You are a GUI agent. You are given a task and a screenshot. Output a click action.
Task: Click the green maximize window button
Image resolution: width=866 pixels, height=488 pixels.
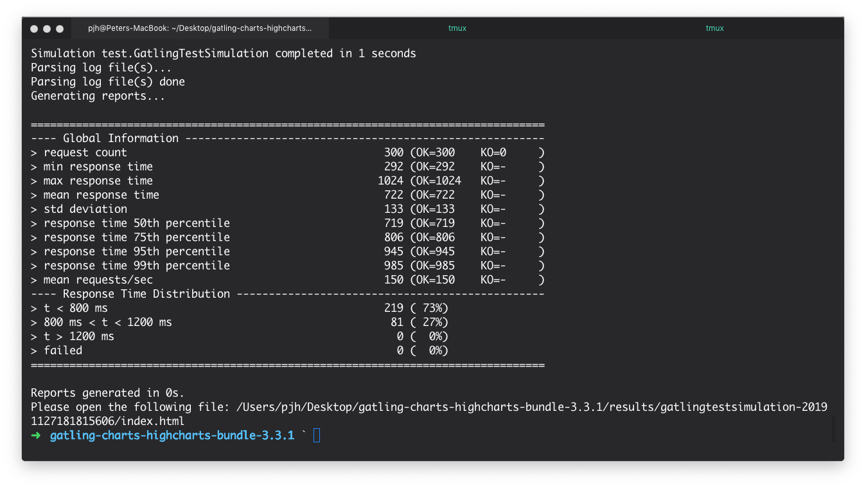[60, 29]
